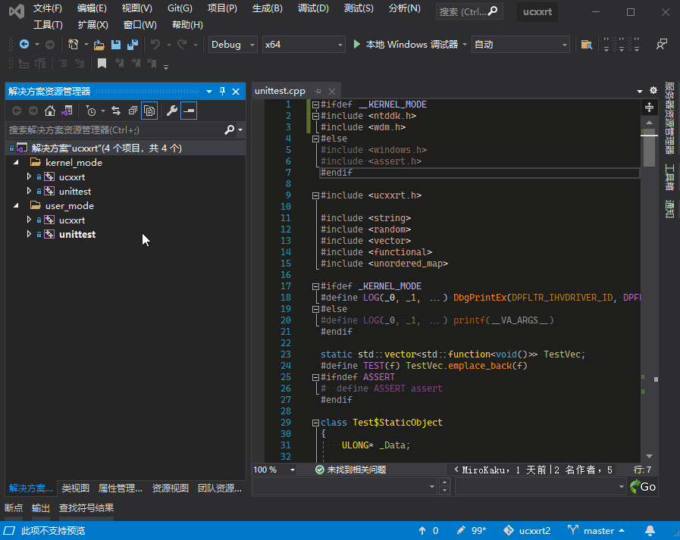Open the 断点 panel tab
The height and width of the screenshot is (540, 680).
(14, 508)
